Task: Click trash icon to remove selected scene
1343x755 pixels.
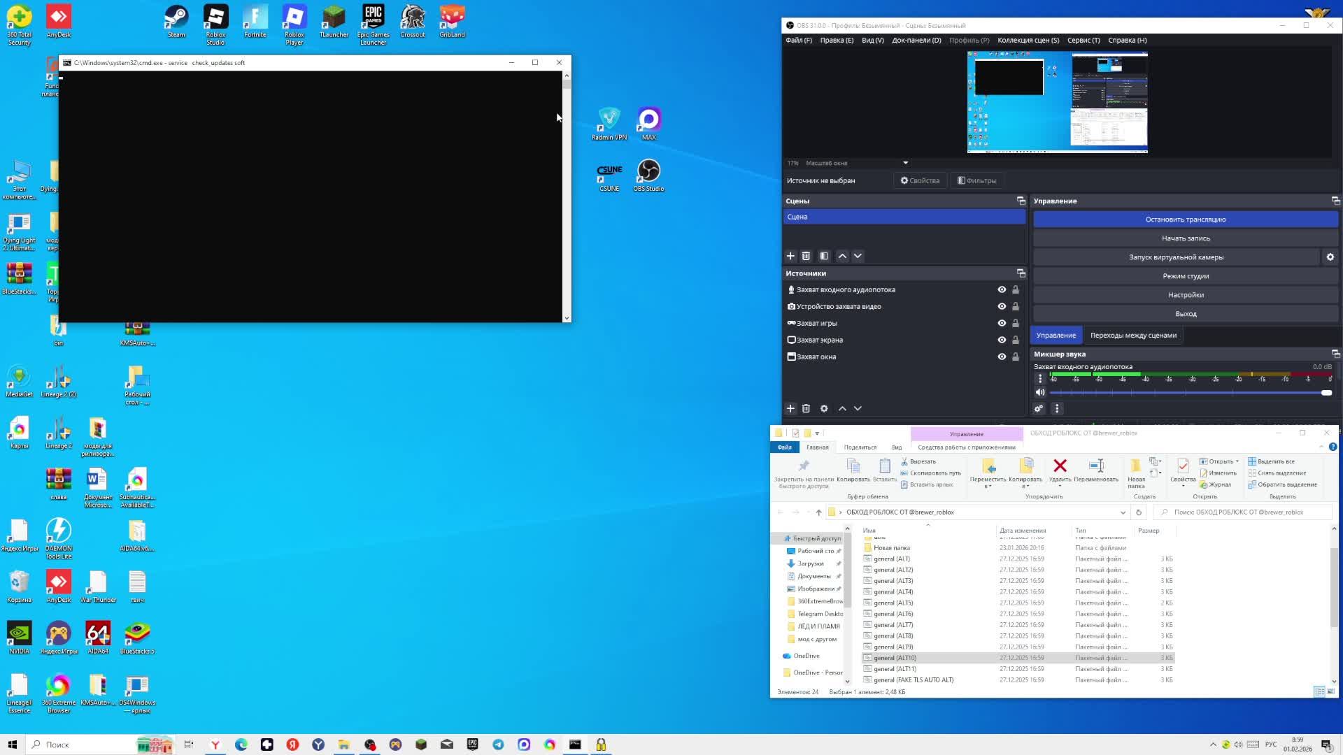Action: [x=806, y=256]
